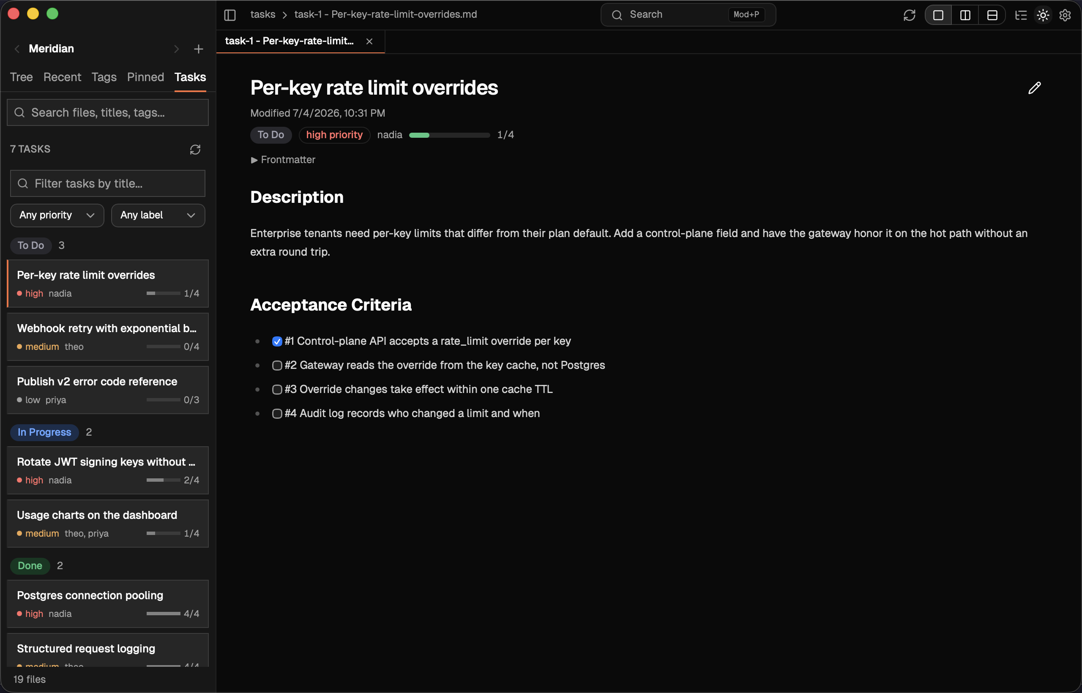
Task: Switch to the Tree tab
Action: 22,77
